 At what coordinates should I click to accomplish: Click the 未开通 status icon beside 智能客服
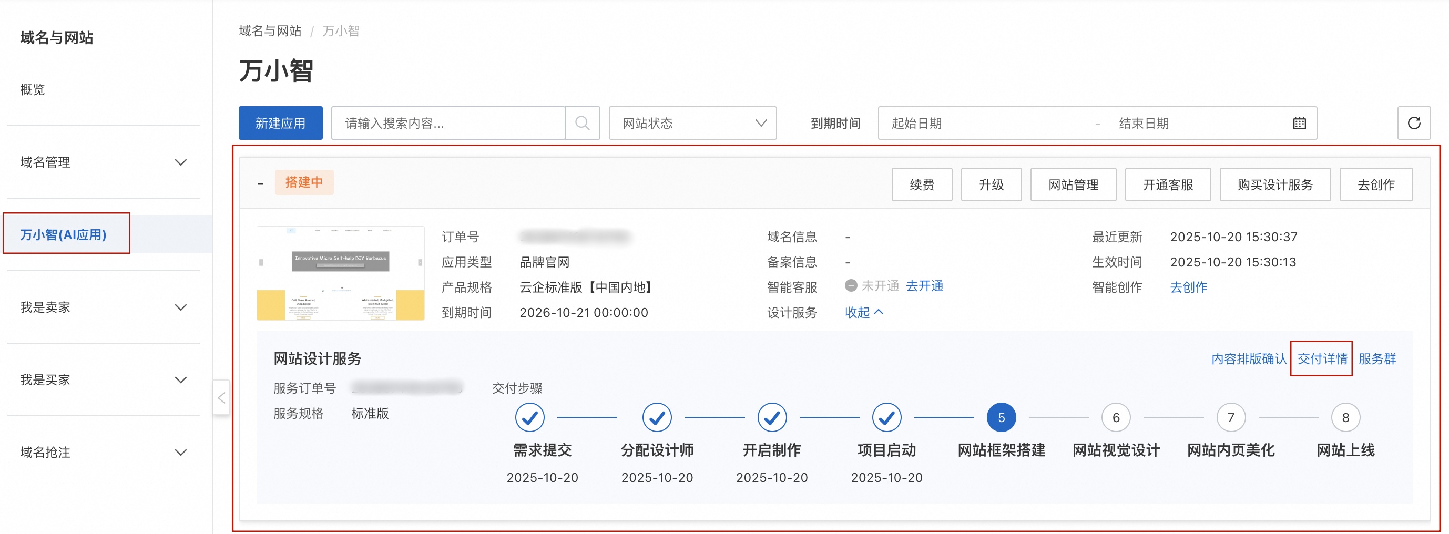pyautogui.click(x=851, y=285)
